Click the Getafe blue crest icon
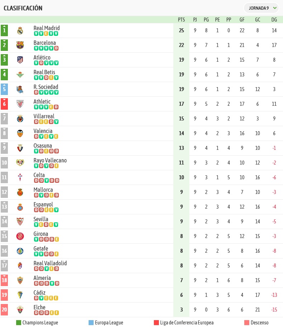This screenshot has height=328, width=283. (x=20, y=251)
